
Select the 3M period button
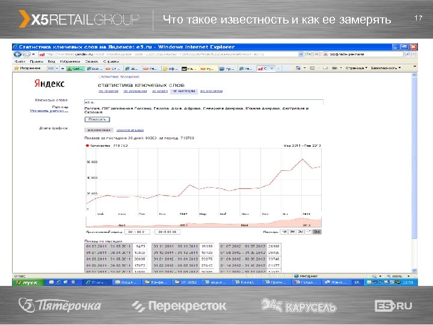pos(292,232)
